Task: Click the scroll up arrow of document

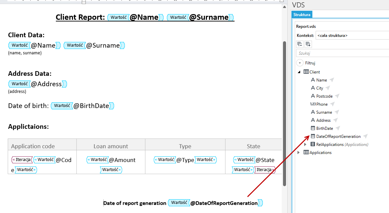Action: click(x=285, y=7)
